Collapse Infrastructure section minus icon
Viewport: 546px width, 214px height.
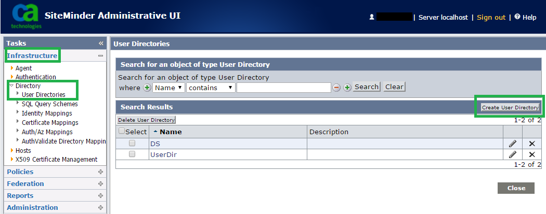(x=101, y=56)
